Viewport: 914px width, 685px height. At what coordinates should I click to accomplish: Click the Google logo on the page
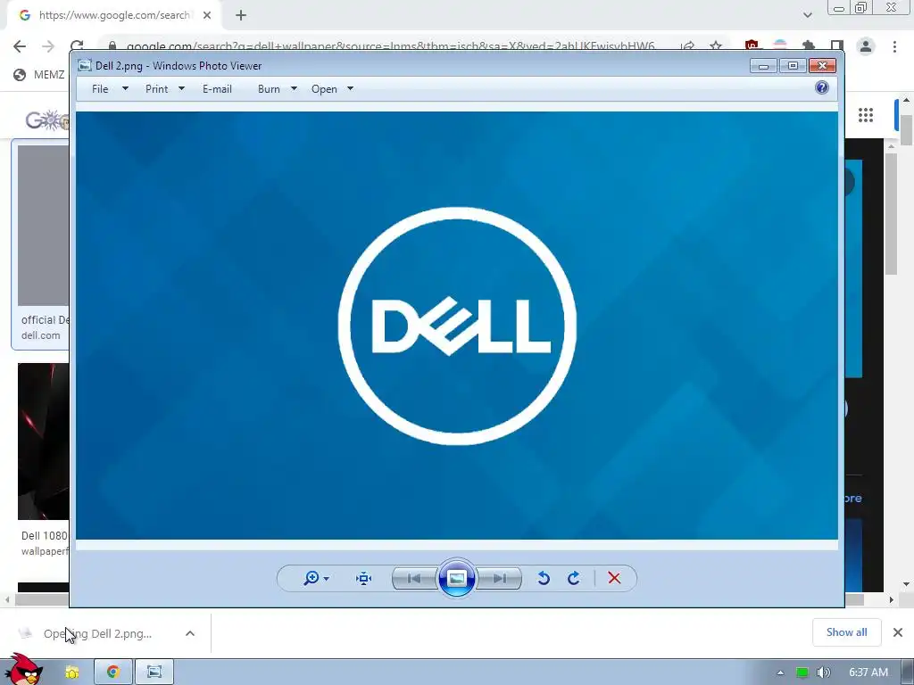48,120
